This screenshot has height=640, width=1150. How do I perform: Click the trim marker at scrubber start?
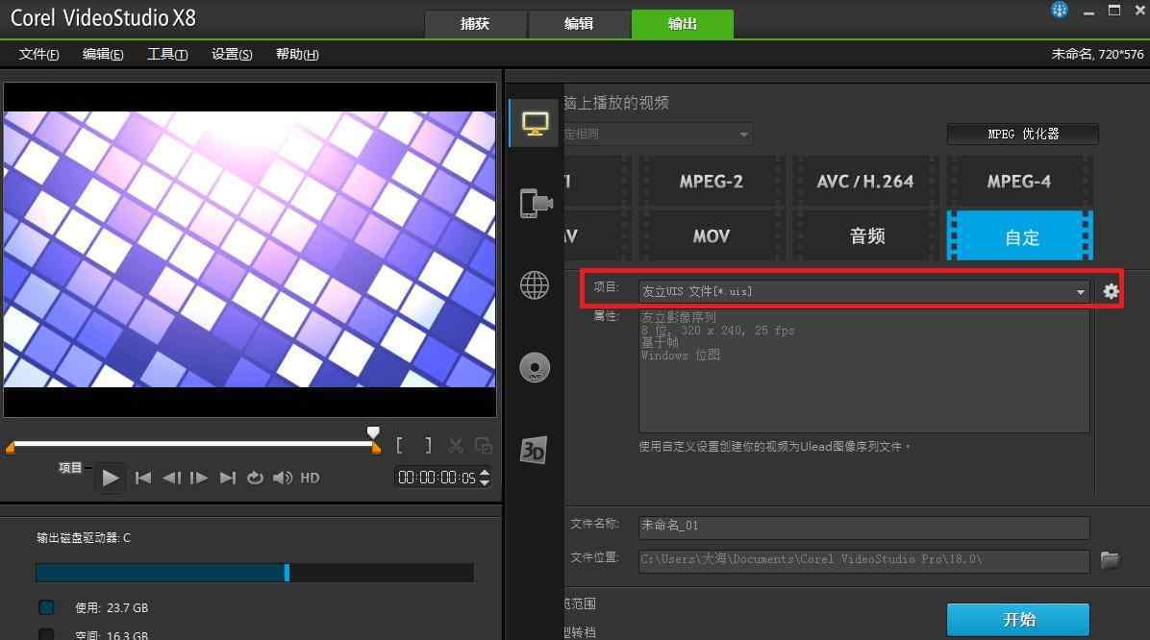click(11, 448)
